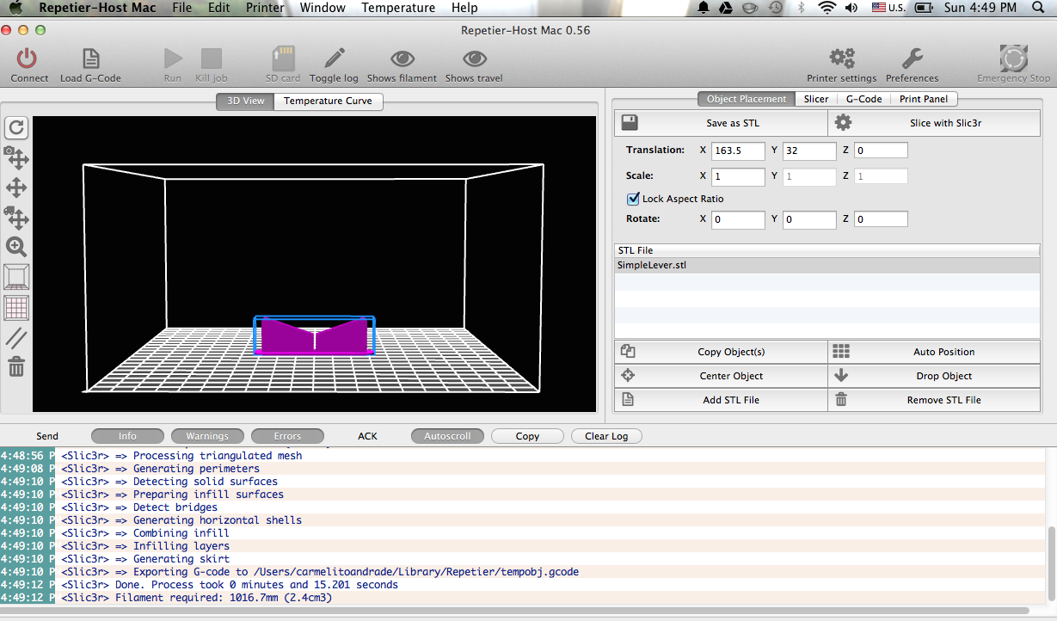
Task: Select SimpleLever.stl in the STL list
Action: (x=827, y=265)
